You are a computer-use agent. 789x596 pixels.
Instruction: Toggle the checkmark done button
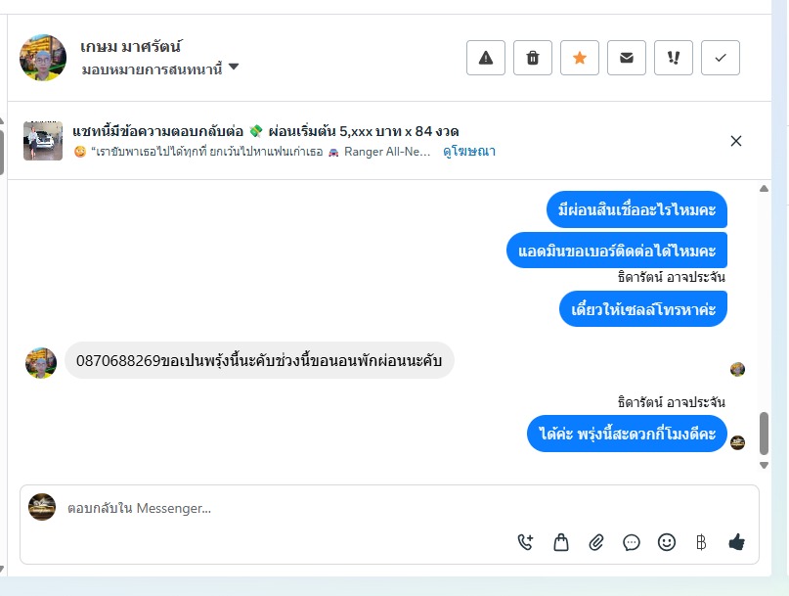coord(721,58)
